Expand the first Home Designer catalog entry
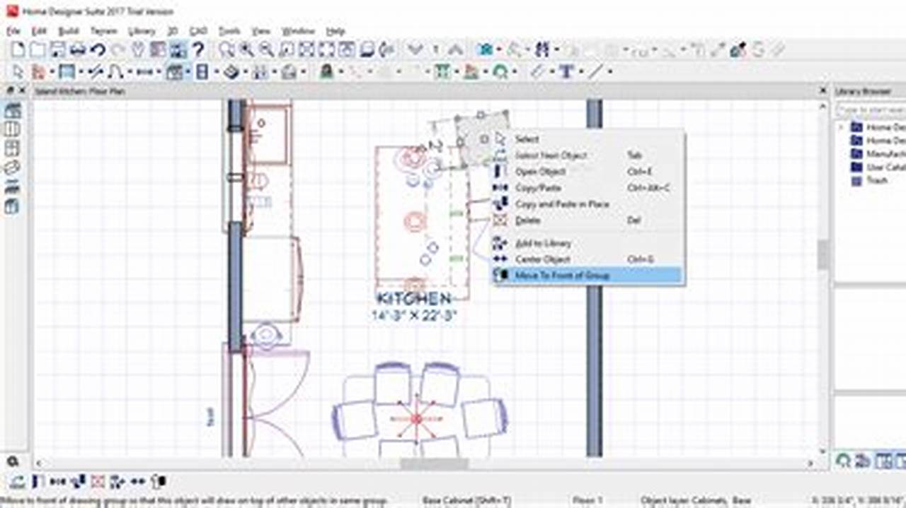Screen dimensions: 906x508 pos(840,127)
